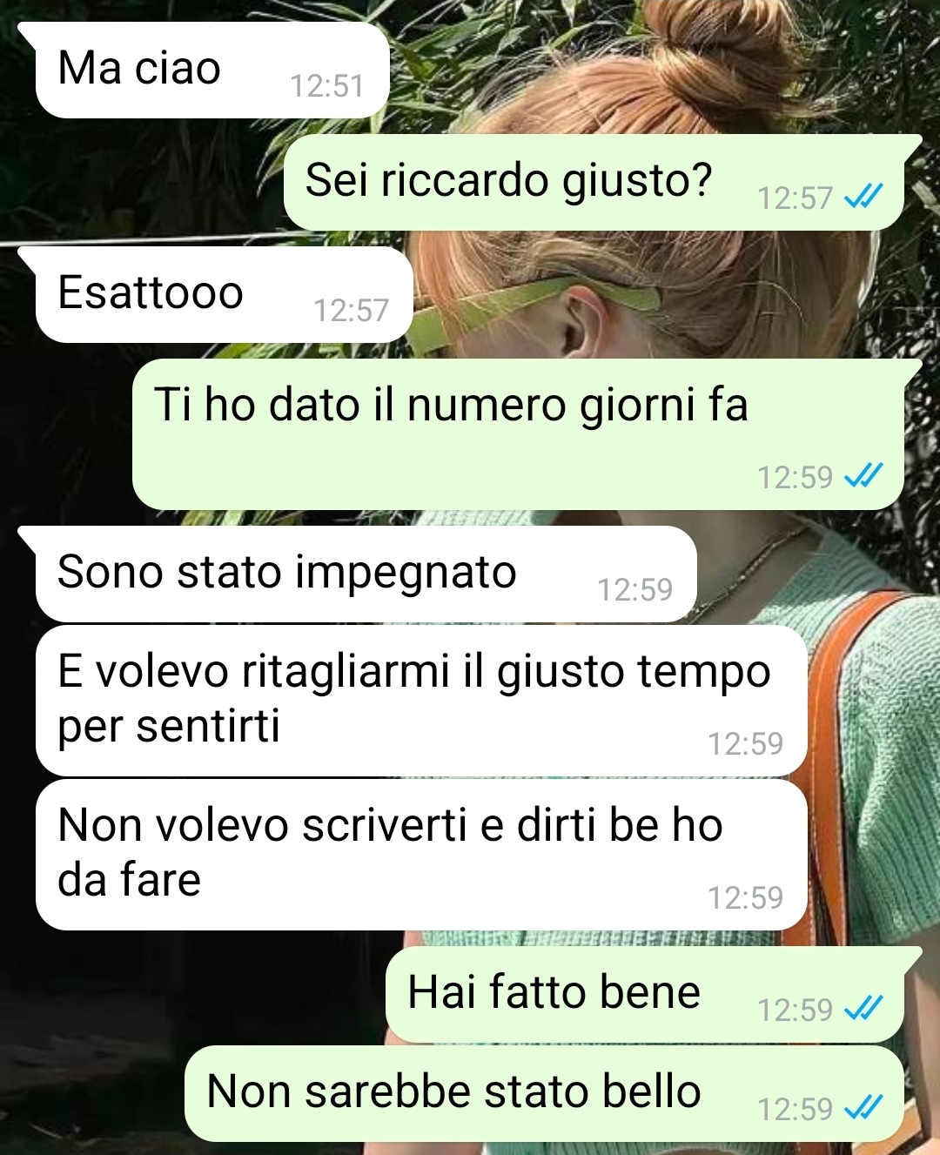The width and height of the screenshot is (940, 1155).
Task: Click the 12:59 timestamp under "da fare"
Action: tap(745, 898)
